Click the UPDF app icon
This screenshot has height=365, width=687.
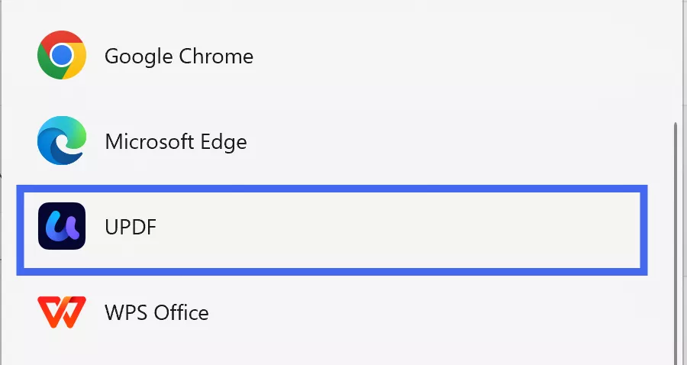point(62,227)
